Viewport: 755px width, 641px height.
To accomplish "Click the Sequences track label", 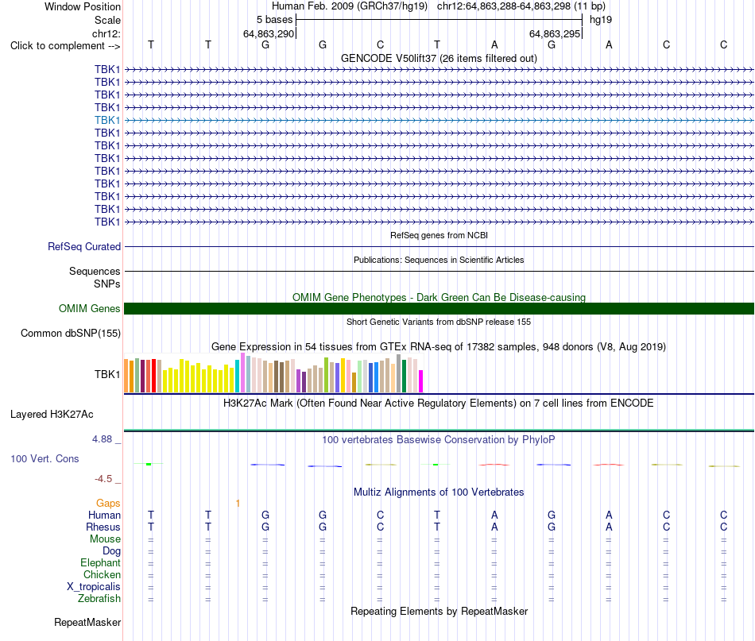I will pyautogui.click(x=95, y=271).
